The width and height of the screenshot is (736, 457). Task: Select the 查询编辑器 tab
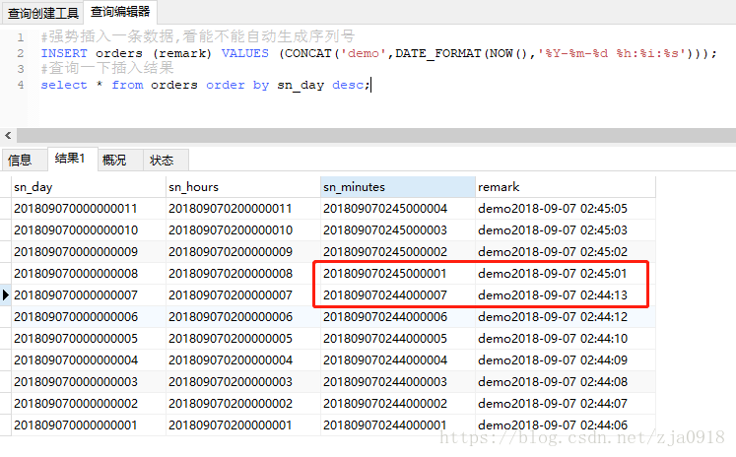click(120, 12)
